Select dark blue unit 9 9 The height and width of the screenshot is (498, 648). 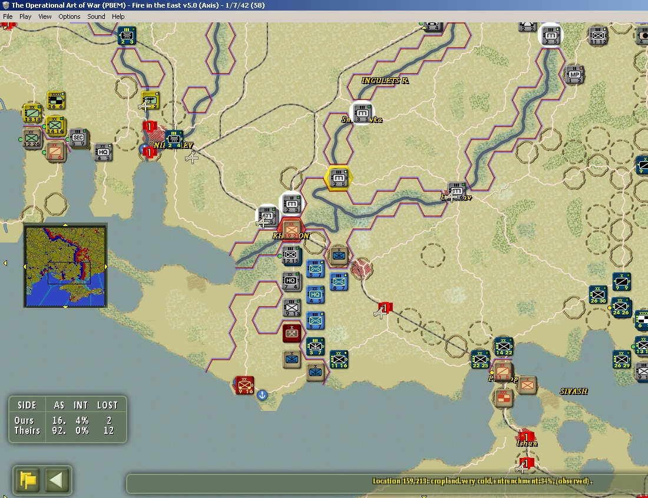pyautogui.click(x=621, y=282)
